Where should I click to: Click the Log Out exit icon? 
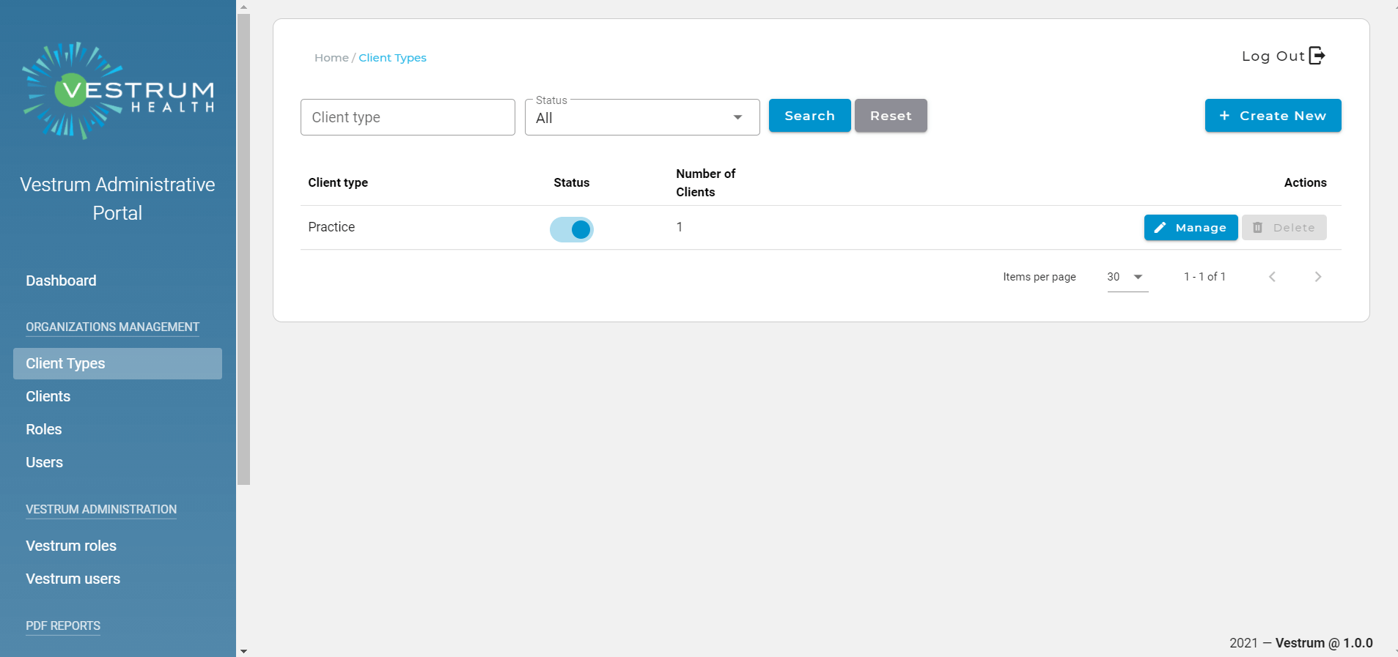(x=1317, y=56)
